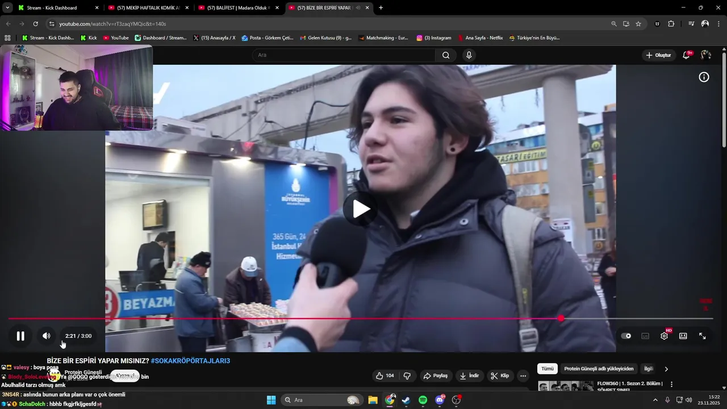Click the YouTube search magnifier button
This screenshot has width=727, height=409.
(x=446, y=55)
